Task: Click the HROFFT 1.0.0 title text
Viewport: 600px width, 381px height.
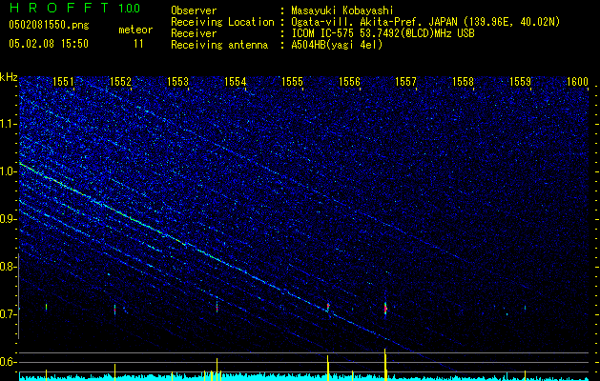Action: click(x=74, y=8)
